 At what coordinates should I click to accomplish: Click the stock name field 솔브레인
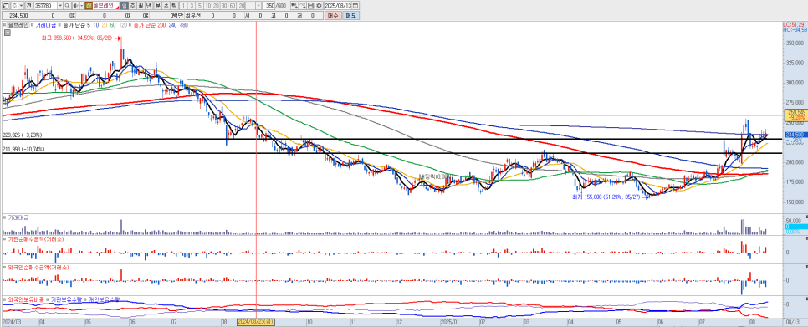click(105, 5)
